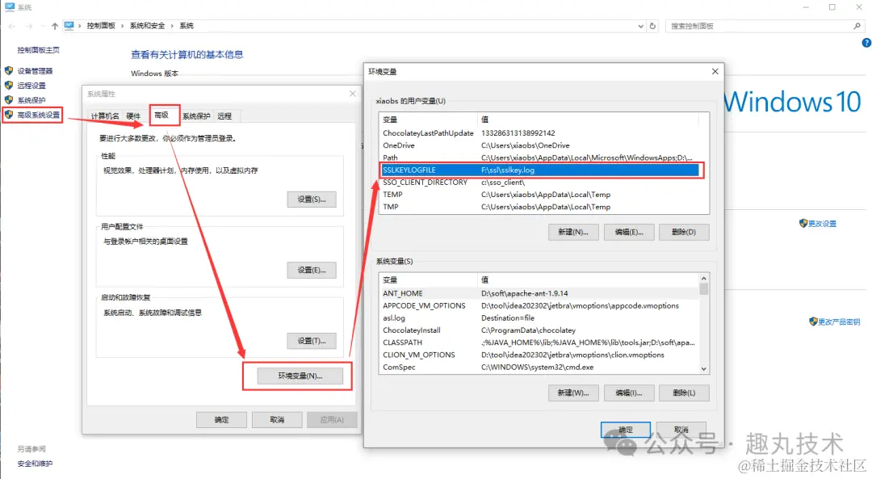
Task: Delete system variable Delete(L) button
Action: (684, 393)
